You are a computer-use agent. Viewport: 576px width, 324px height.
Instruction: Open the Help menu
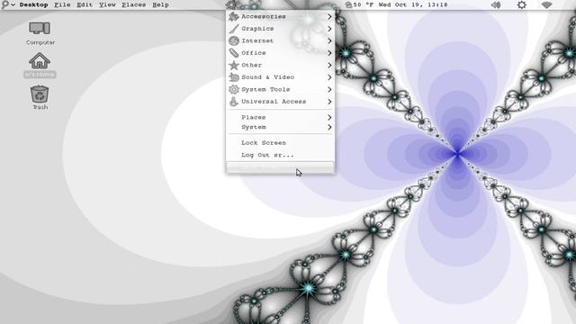[x=160, y=4]
